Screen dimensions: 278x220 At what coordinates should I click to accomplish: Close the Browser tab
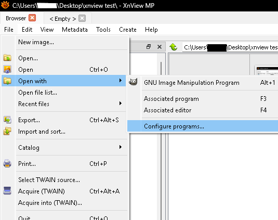point(32,18)
